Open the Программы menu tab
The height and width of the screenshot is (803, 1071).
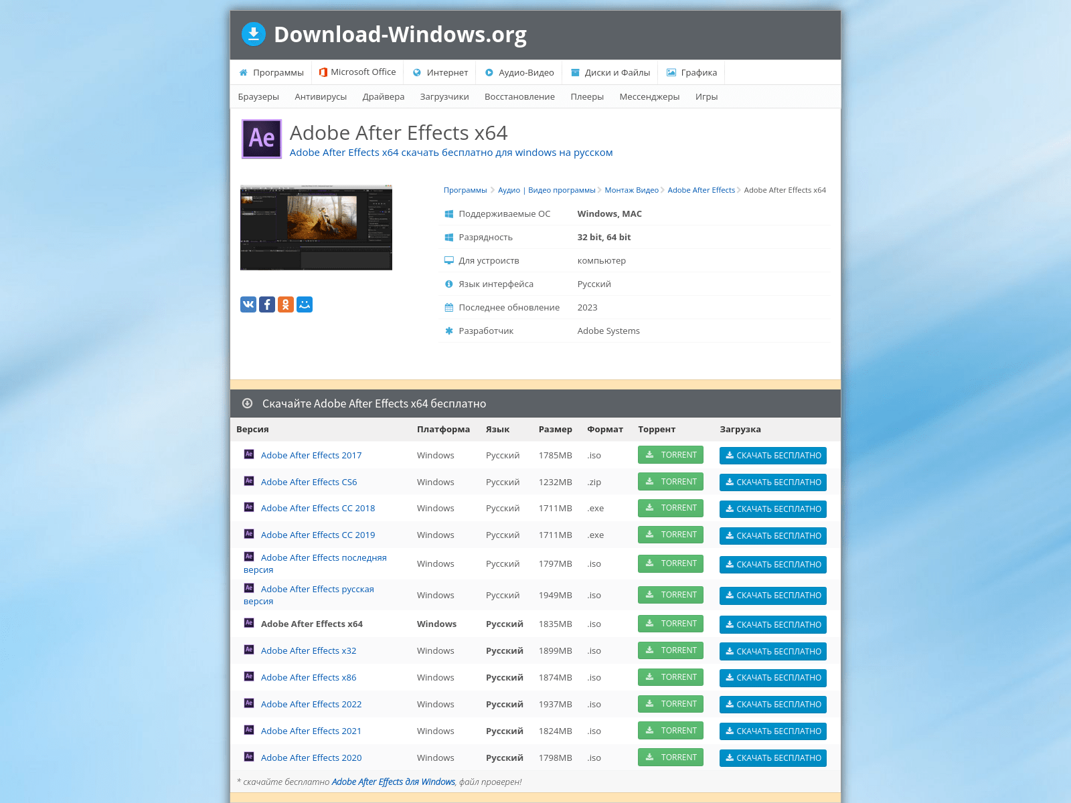pos(271,72)
